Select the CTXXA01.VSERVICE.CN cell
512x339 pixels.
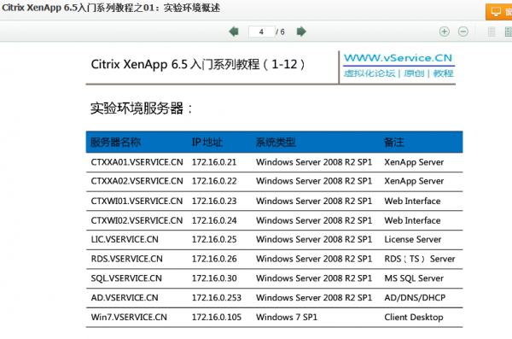click(137, 162)
